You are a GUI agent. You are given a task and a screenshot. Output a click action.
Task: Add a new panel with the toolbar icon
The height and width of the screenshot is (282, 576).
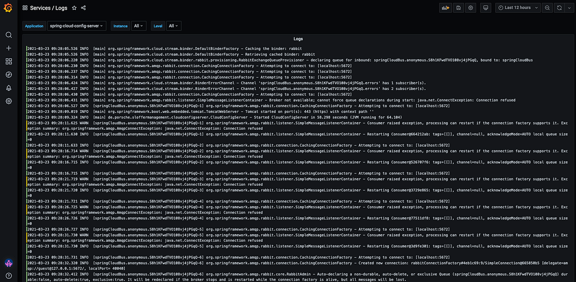(x=445, y=8)
